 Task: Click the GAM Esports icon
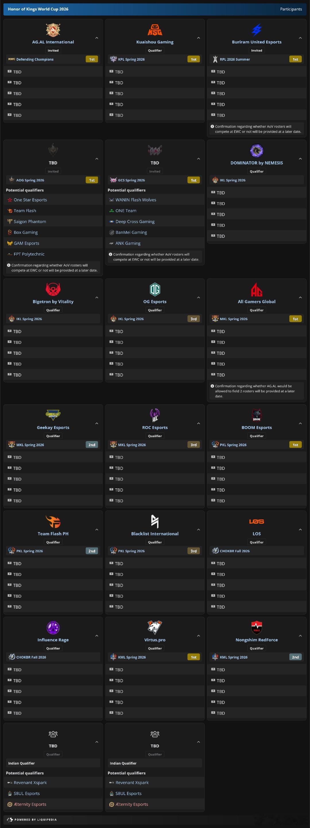[10, 243]
